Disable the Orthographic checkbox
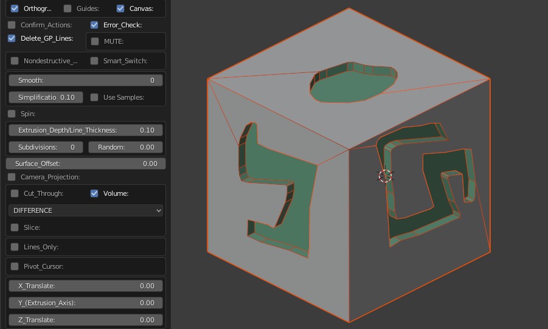The width and height of the screenshot is (548, 329). pos(15,9)
